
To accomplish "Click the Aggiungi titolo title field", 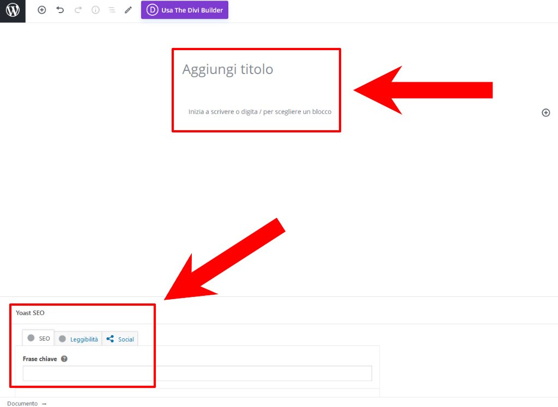I will (x=227, y=69).
